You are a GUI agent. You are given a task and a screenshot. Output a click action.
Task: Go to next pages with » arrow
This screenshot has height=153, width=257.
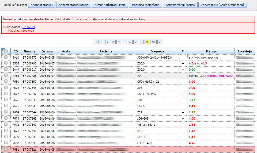point(160,42)
